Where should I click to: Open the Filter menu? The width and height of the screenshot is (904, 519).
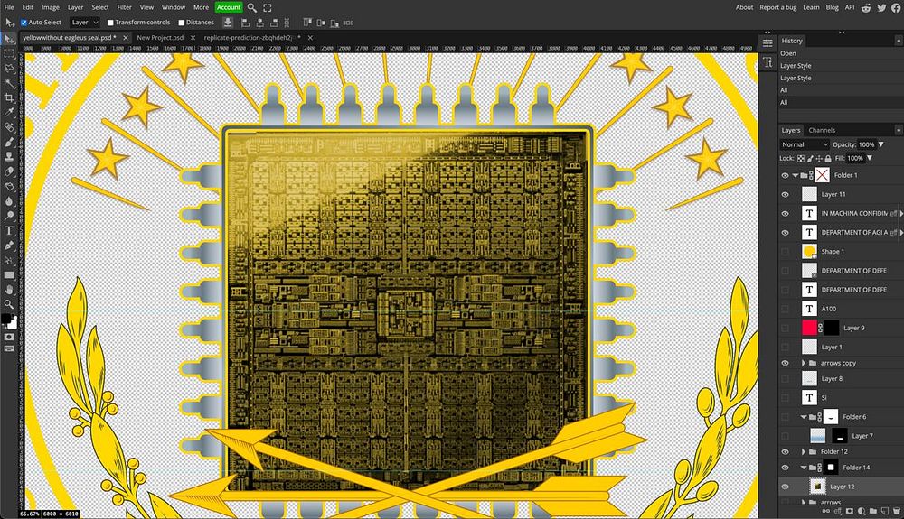point(124,7)
